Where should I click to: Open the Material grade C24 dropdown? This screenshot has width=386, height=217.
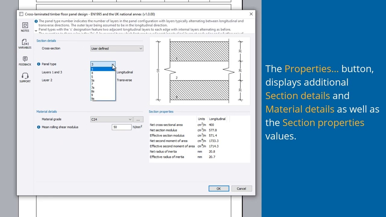point(111,119)
